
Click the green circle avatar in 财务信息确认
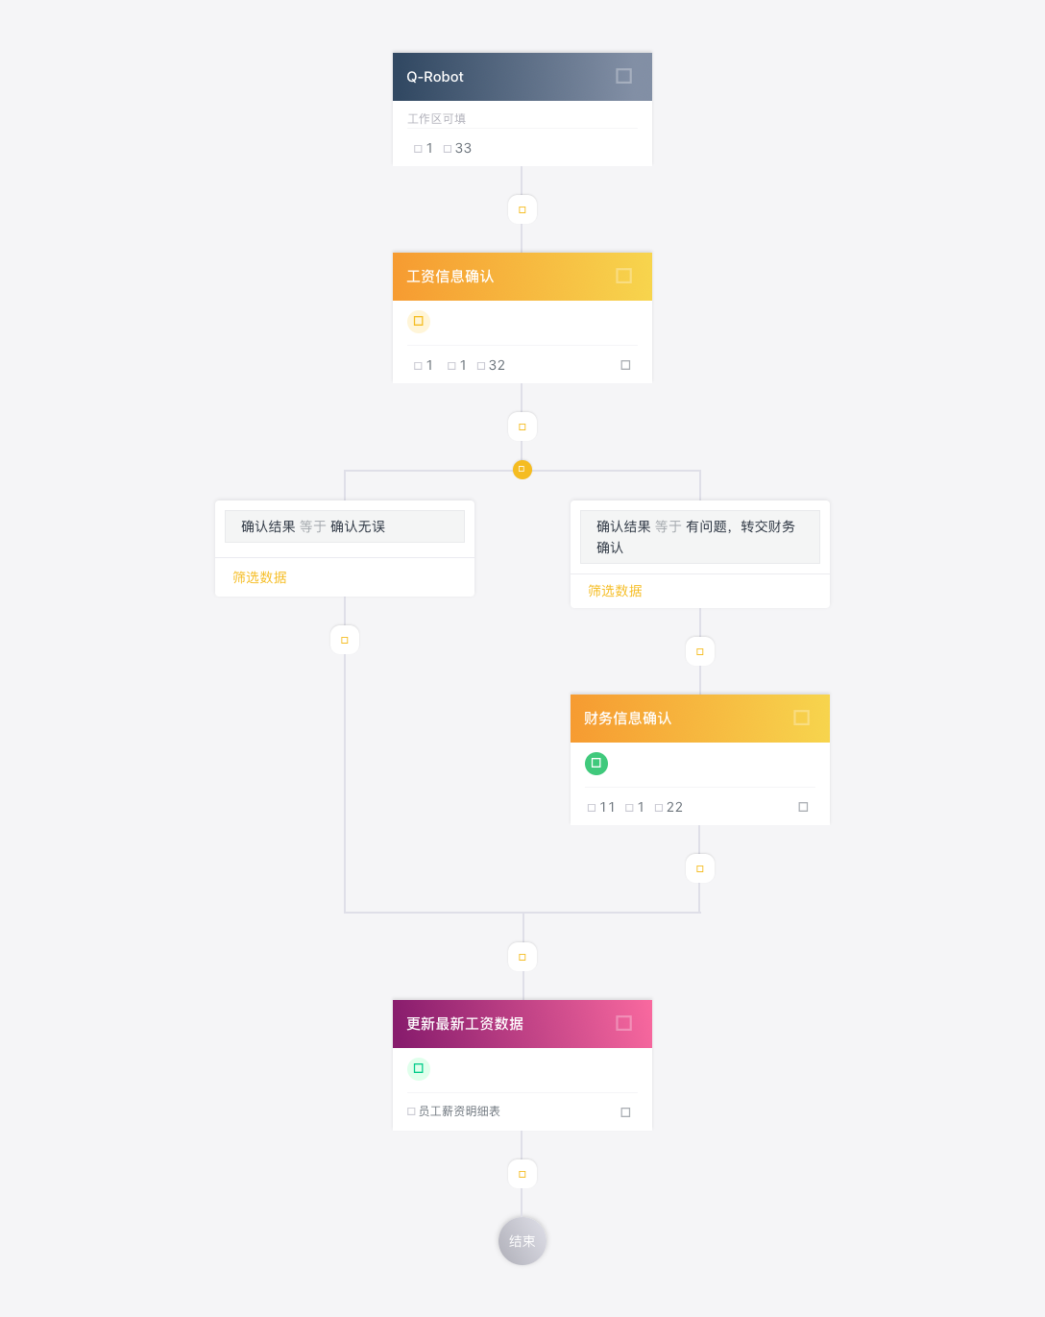[596, 764]
